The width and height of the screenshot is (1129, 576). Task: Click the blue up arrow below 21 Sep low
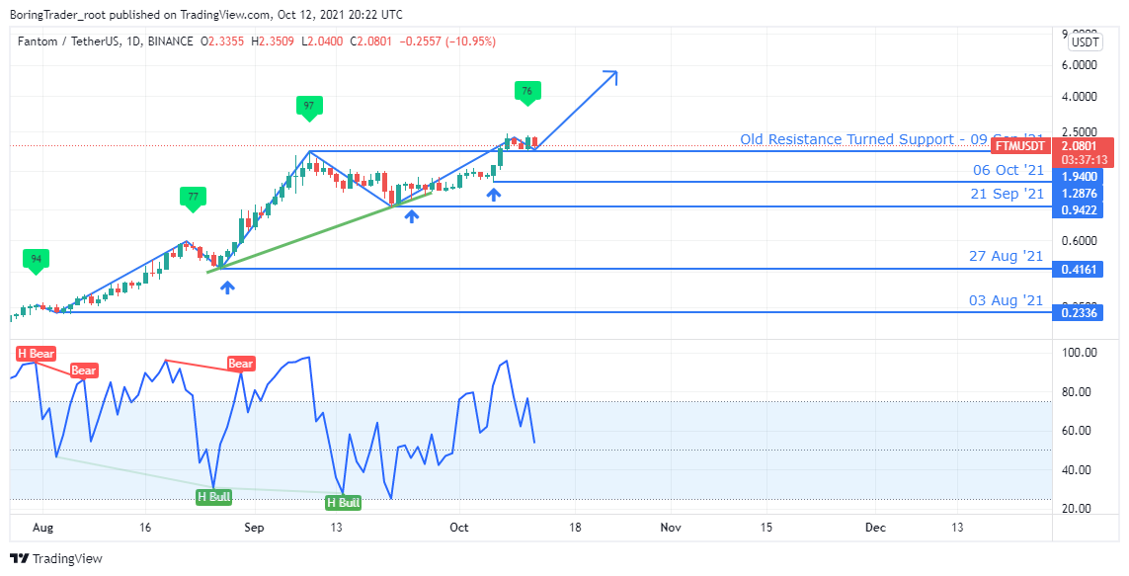pyautogui.click(x=410, y=214)
